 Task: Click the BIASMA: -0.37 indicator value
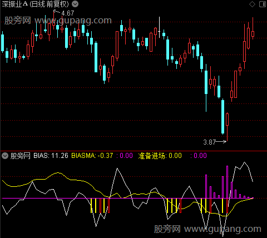(x=92, y=156)
